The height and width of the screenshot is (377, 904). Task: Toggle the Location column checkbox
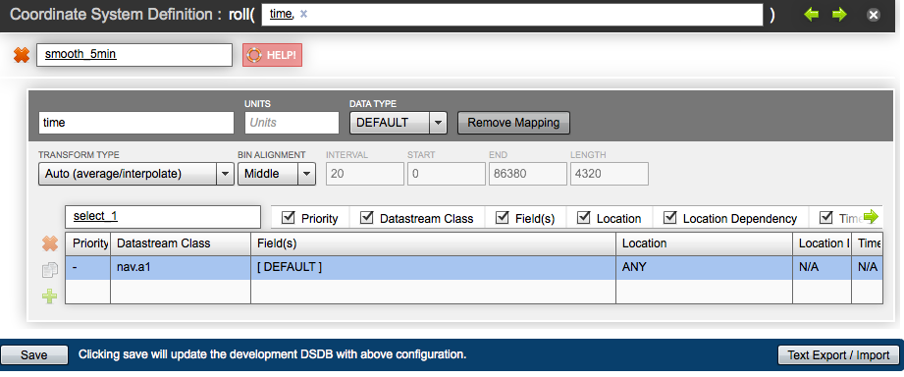point(583,217)
